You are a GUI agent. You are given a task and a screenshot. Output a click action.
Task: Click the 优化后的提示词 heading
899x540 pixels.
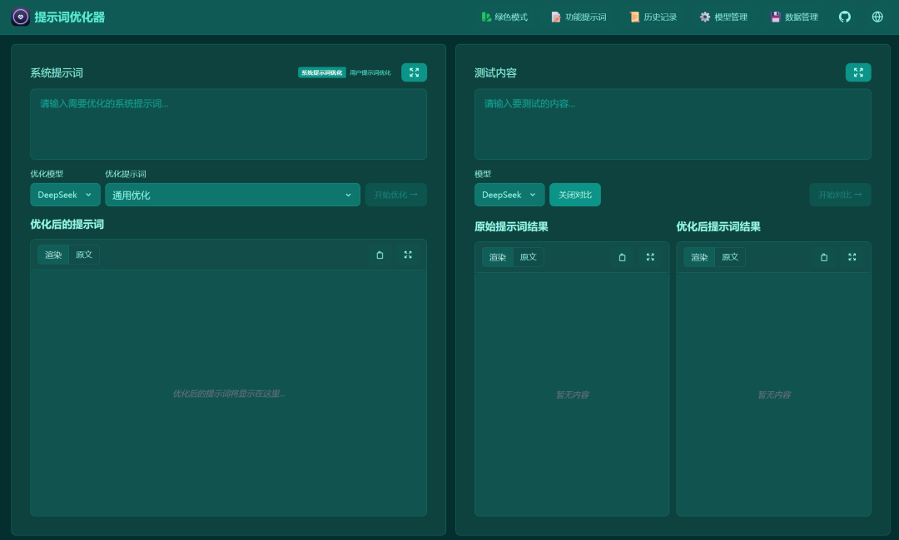(x=67, y=225)
